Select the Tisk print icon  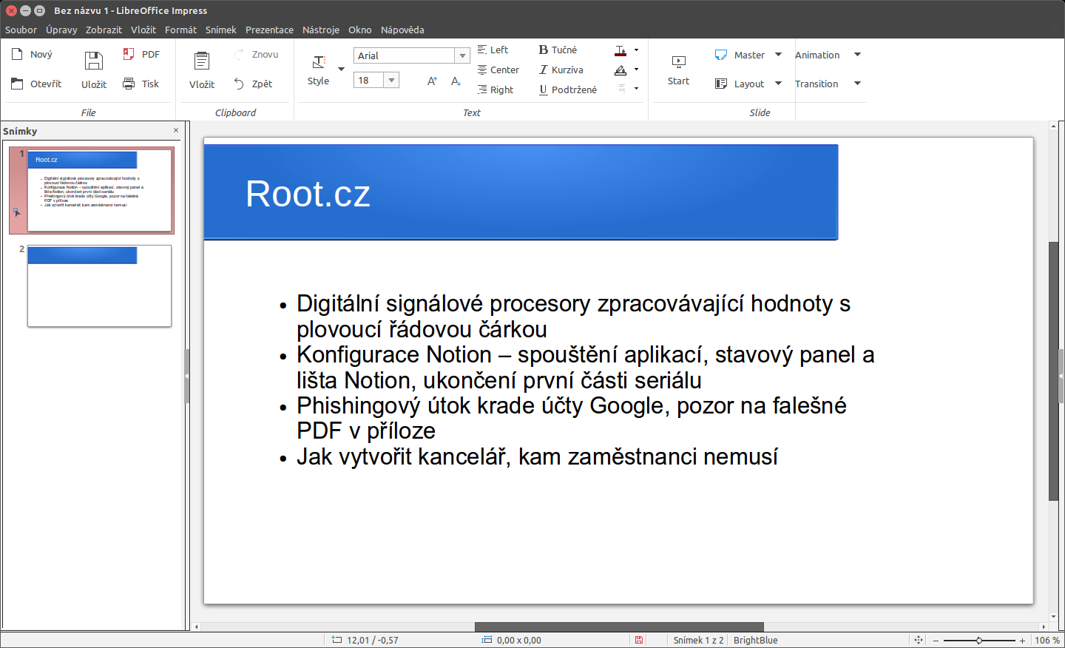pos(143,84)
